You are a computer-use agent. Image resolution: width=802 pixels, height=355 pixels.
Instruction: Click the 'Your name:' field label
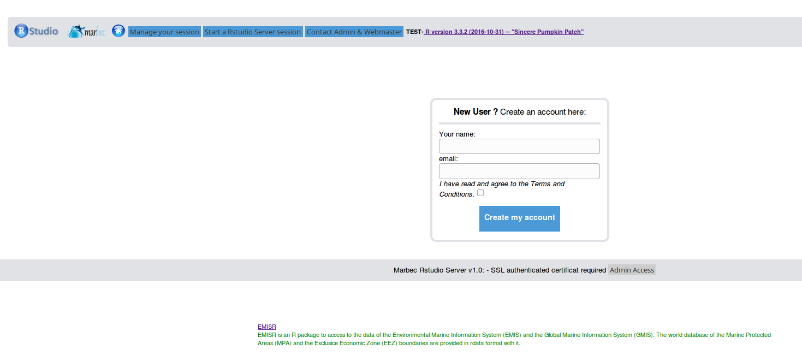pyautogui.click(x=457, y=134)
